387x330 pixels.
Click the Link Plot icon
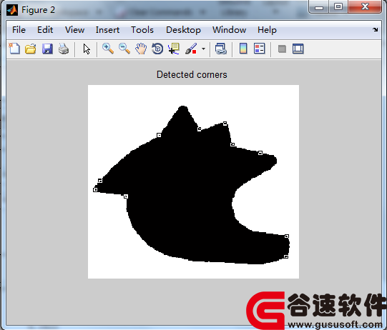221,49
